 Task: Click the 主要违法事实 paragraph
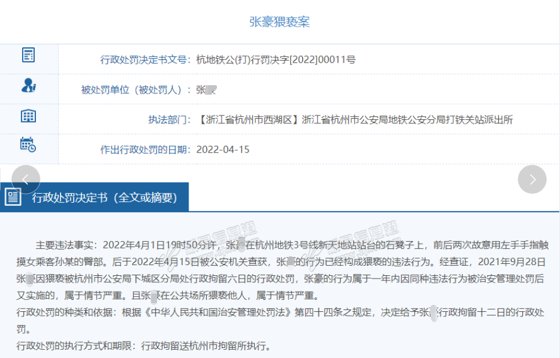pos(279,270)
